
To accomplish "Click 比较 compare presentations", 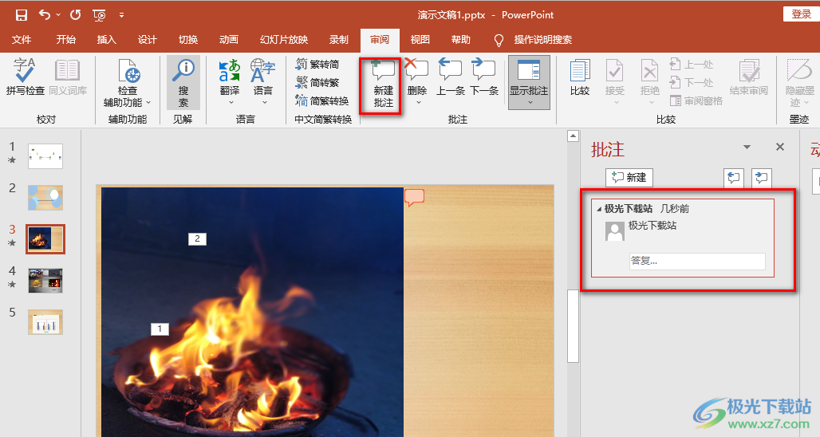I will click(x=579, y=77).
